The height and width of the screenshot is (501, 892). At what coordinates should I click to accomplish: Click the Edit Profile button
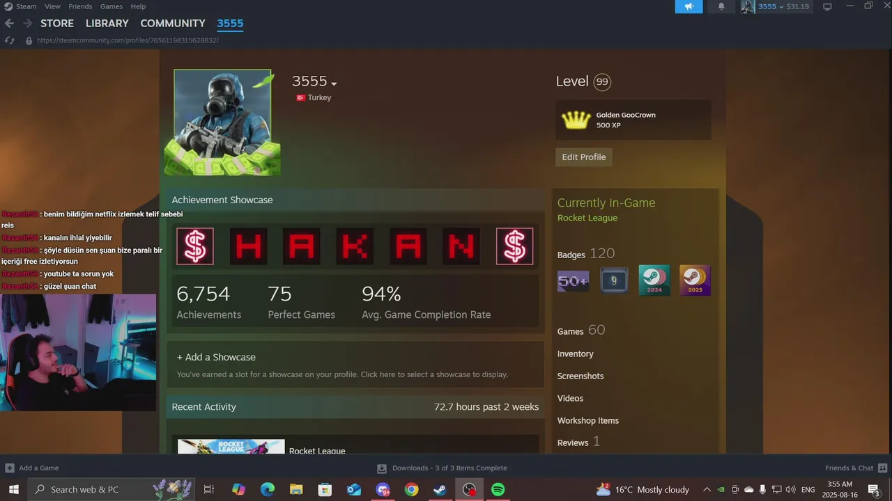(x=584, y=157)
